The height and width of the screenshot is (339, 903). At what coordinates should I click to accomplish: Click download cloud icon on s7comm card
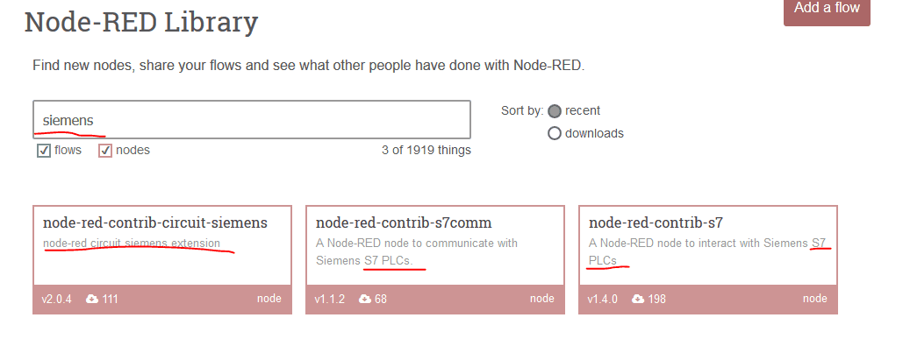365,299
